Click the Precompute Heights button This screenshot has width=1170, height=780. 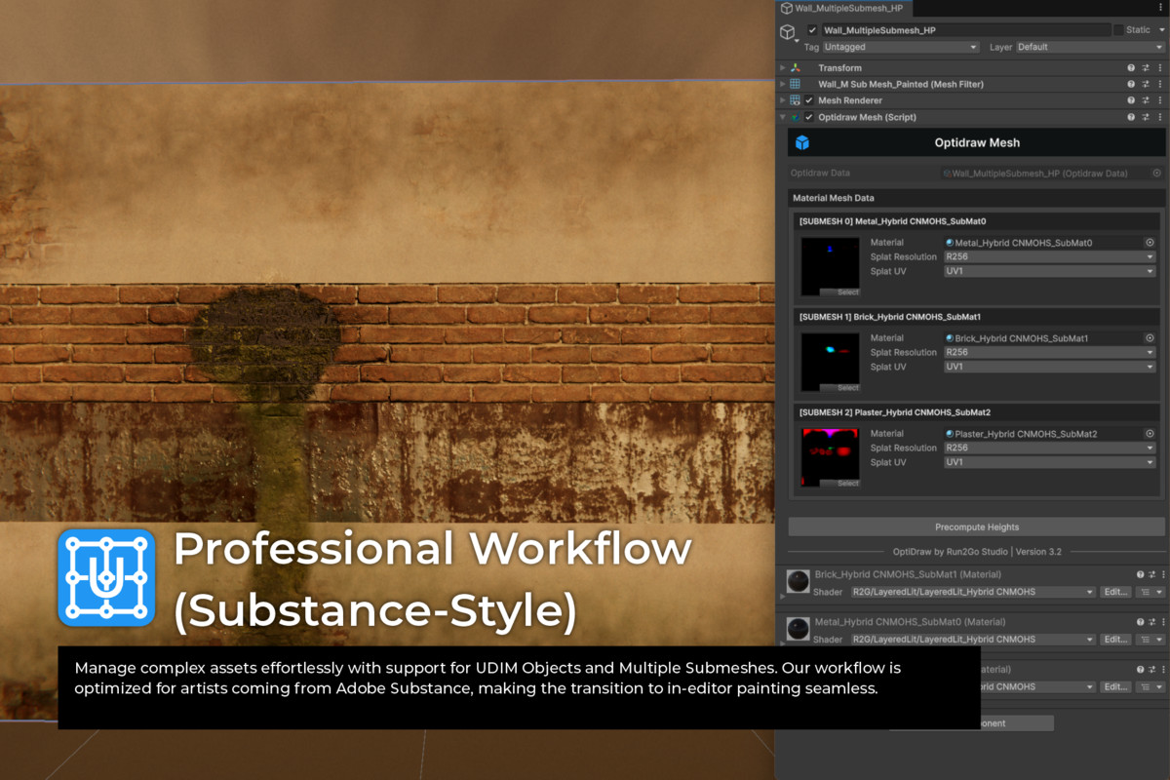[977, 527]
